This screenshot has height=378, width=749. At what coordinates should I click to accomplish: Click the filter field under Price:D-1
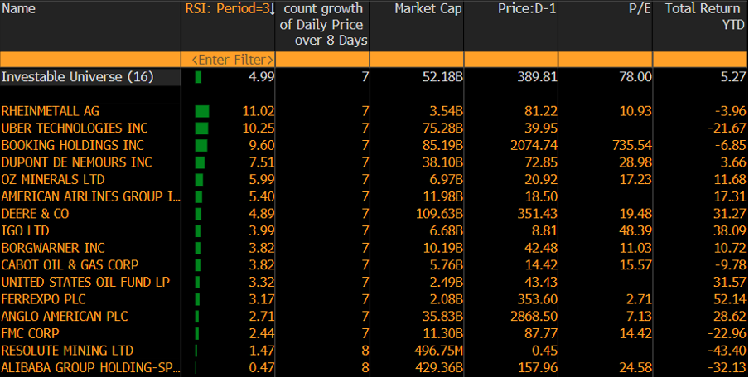pyautogui.click(x=510, y=59)
